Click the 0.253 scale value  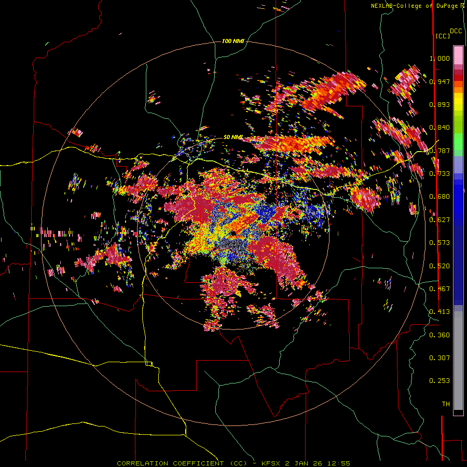point(439,381)
